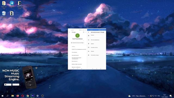Open settings row with gear icon in autofill

pyautogui.click(x=97, y=55)
